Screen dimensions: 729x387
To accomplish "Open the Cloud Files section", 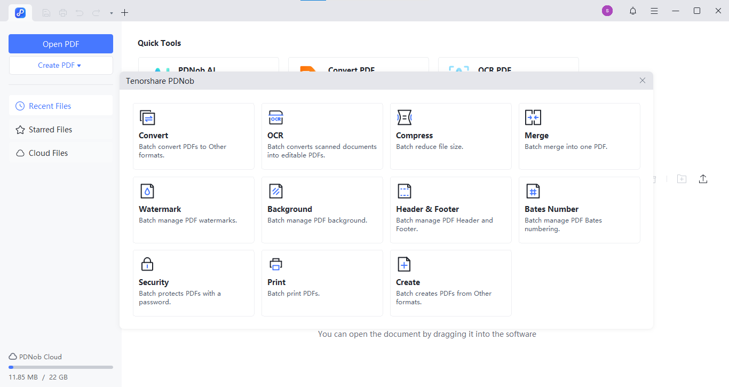I will click(47, 153).
